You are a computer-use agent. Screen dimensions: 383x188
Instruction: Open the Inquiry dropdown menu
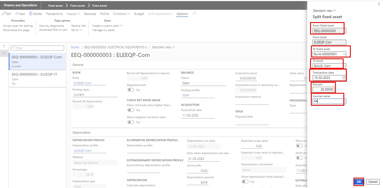pyautogui.click(x=73, y=14)
